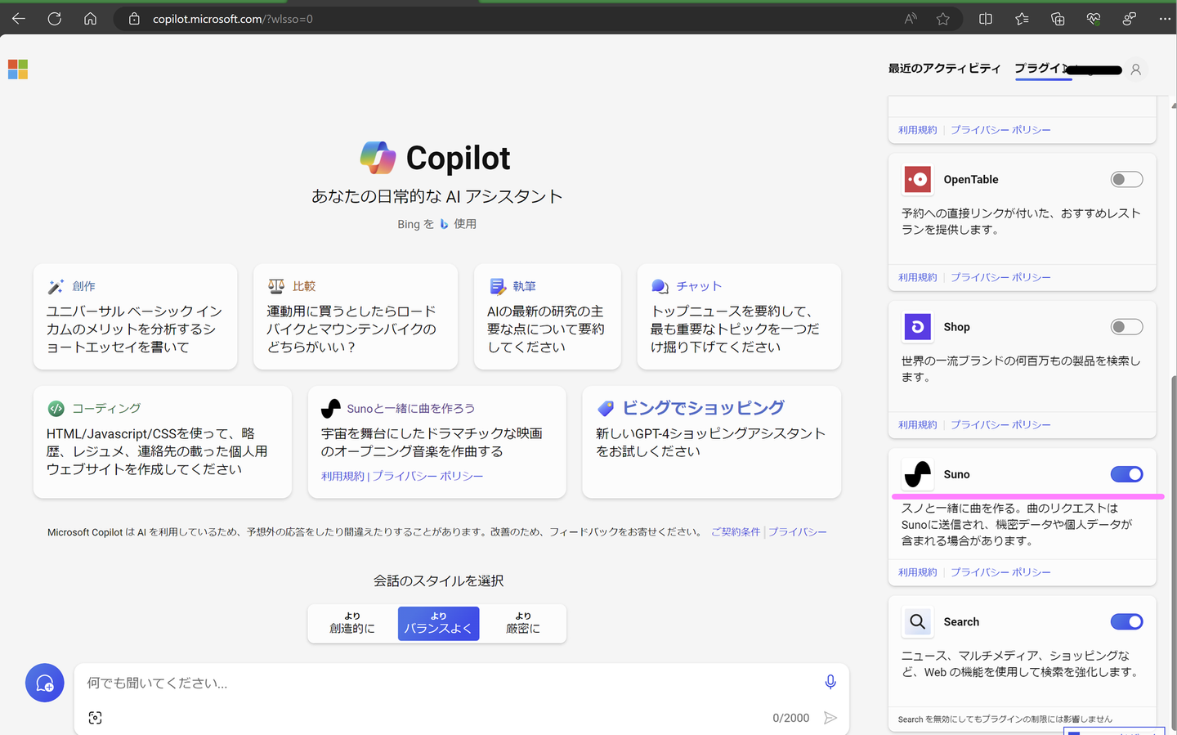
Task: Open プライバシー ポリシー link under Shop plugin
Action: [x=1000, y=425]
